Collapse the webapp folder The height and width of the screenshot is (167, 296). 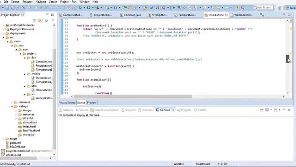pyautogui.click(x=12, y=106)
